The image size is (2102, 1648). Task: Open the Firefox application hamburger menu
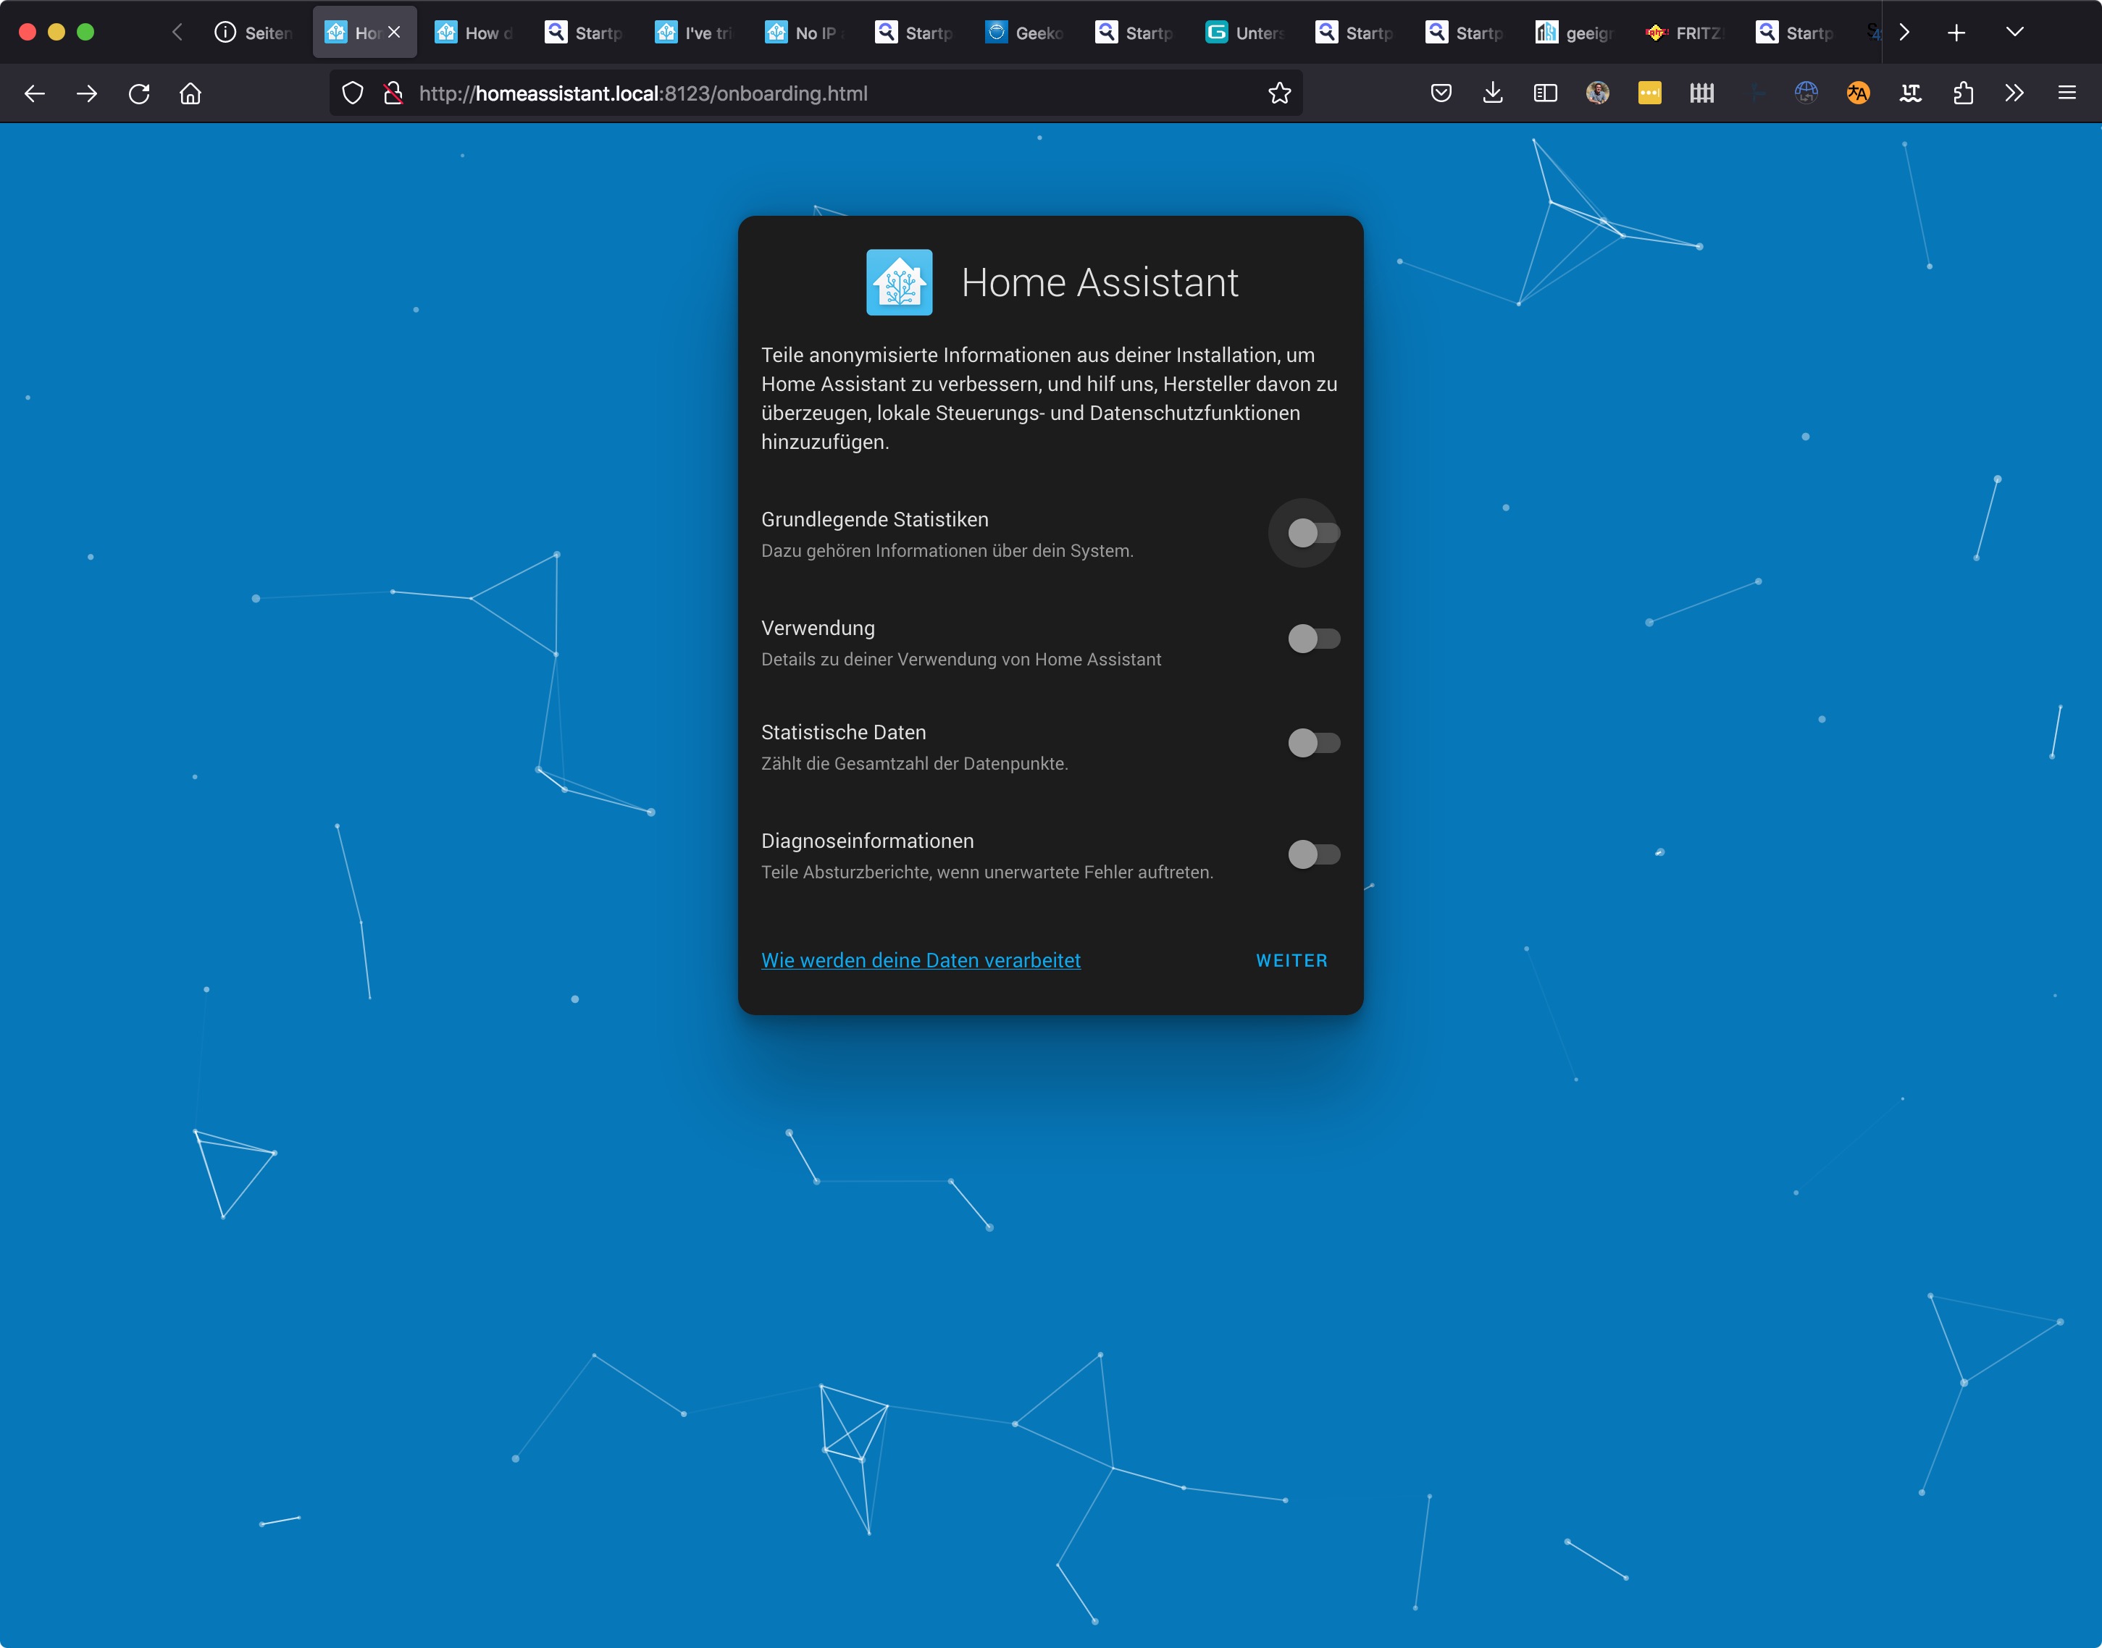2067,93
